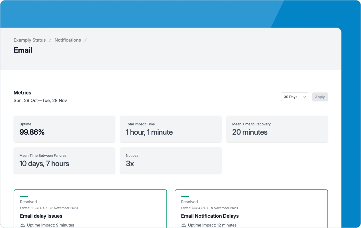Open the Email Notification Delays incident
Viewport: 361px width, 228px height.
[210, 216]
